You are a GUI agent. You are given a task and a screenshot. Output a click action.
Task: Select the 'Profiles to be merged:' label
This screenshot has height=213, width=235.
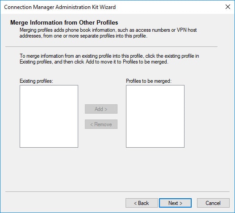tap(148, 81)
